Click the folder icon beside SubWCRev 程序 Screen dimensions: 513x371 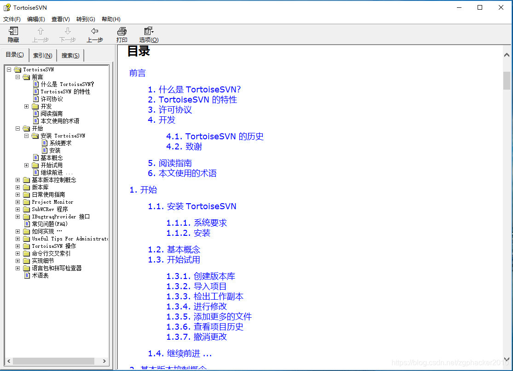point(27,210)
